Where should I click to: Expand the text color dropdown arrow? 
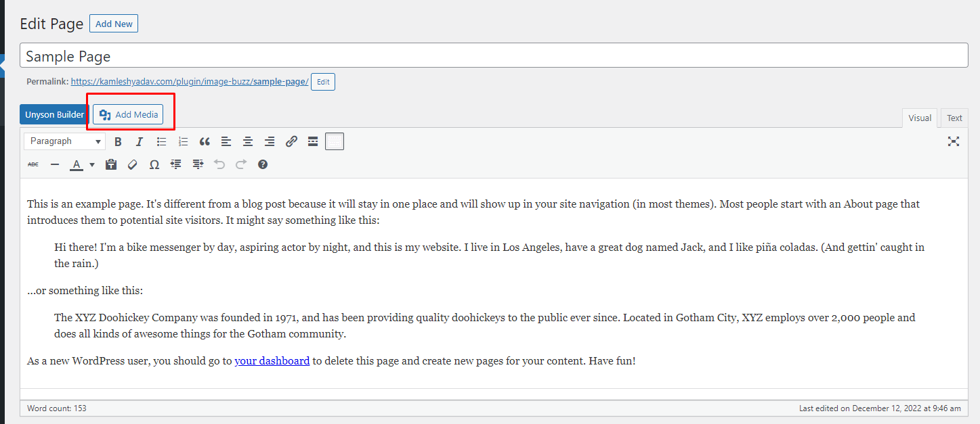click(x=92, y=164)
